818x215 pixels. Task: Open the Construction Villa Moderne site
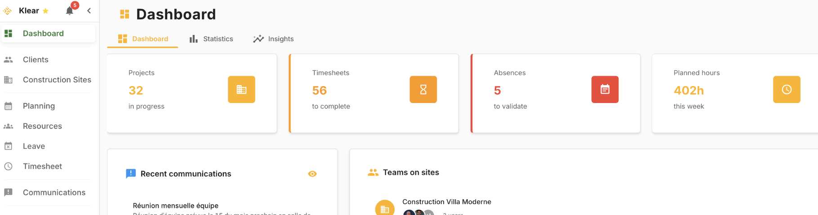(x=446, y=202)
